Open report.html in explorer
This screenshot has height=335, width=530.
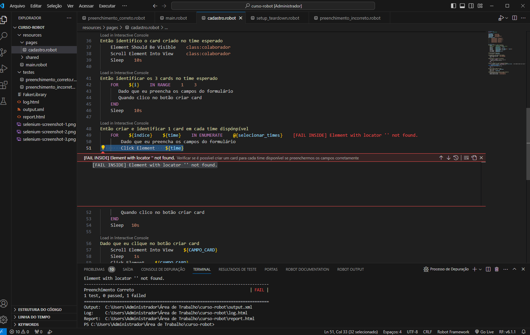(44, 117)
